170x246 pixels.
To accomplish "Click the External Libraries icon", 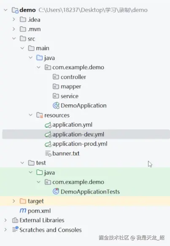I will pos(15,220).
